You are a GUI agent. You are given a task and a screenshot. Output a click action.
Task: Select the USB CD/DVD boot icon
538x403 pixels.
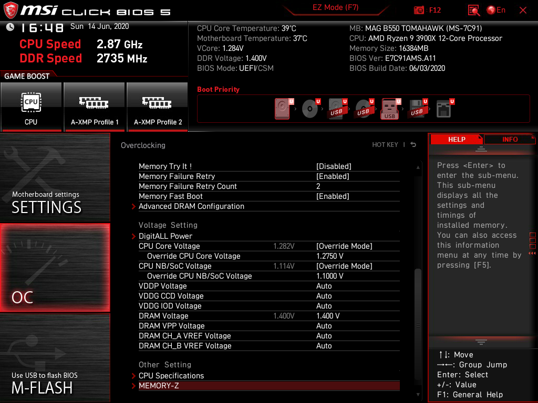click(x=364, y=109)
